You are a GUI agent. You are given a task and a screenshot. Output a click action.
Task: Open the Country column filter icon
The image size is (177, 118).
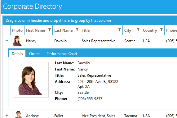162,30
